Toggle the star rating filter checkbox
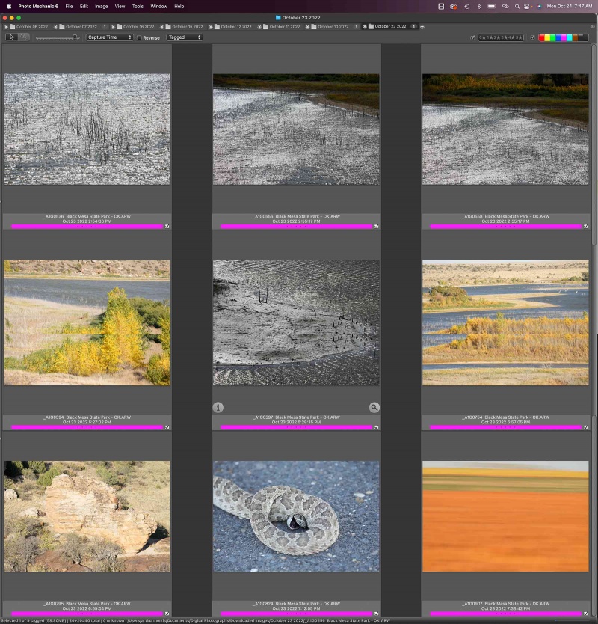This screenshot has height=624, width=598. pos(472,37)
